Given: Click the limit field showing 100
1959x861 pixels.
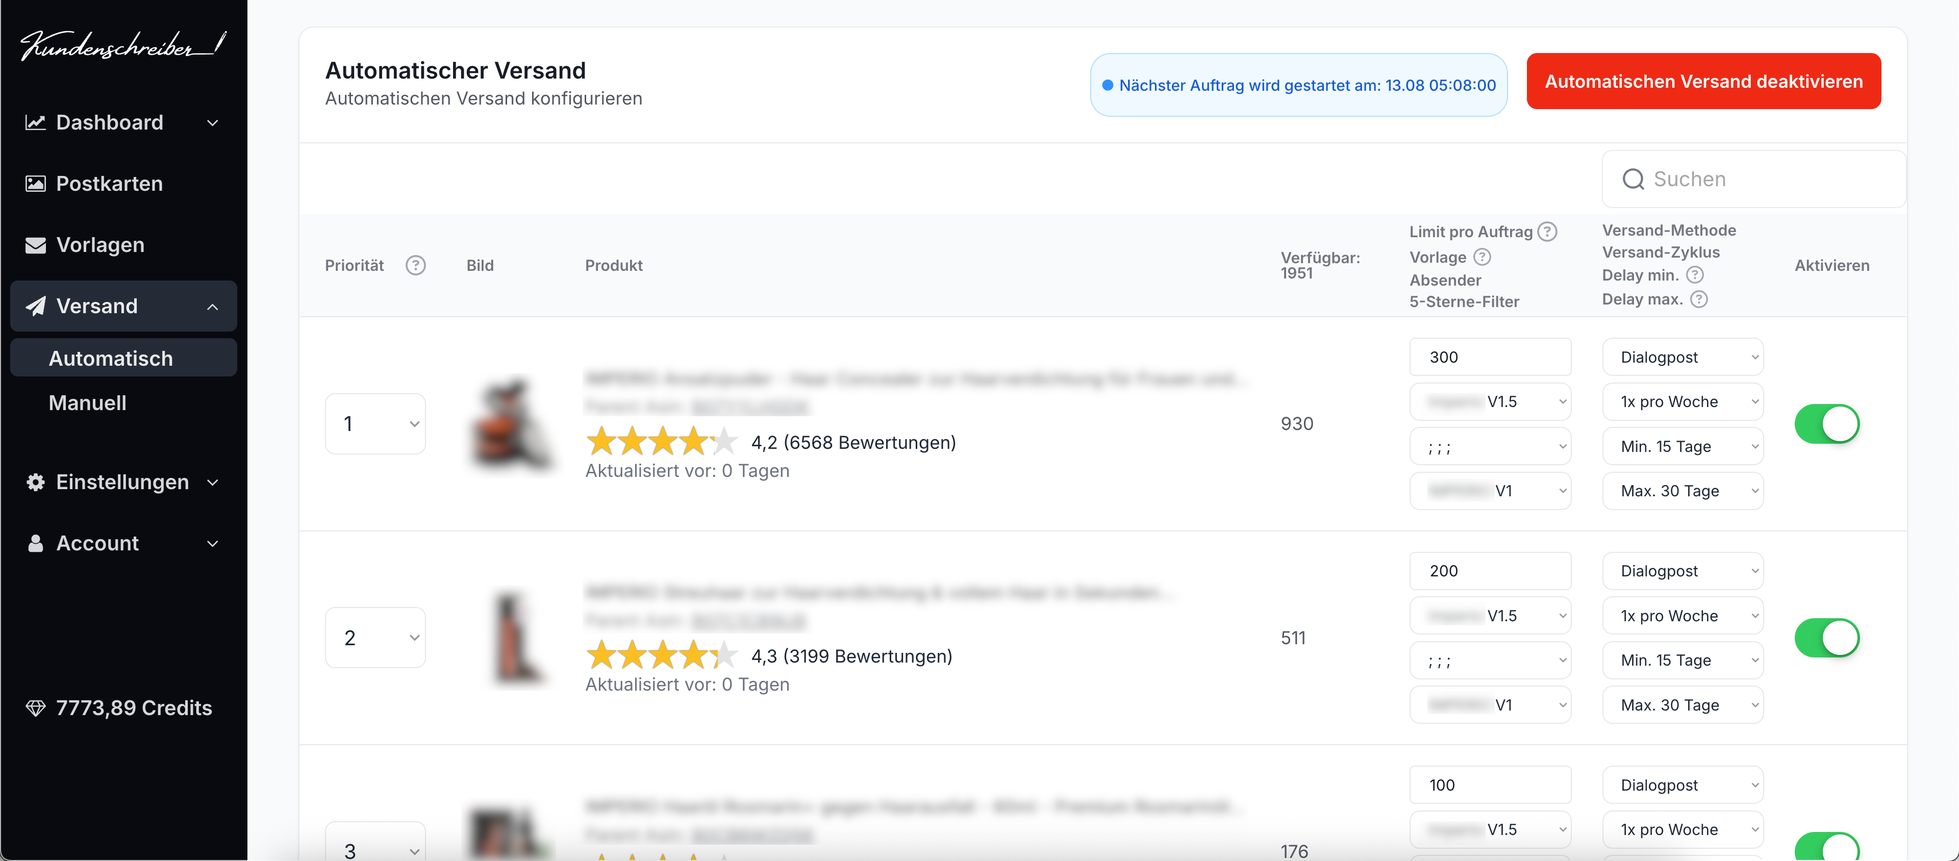Looking at the screenshot, I should [x=1490, y=785].
